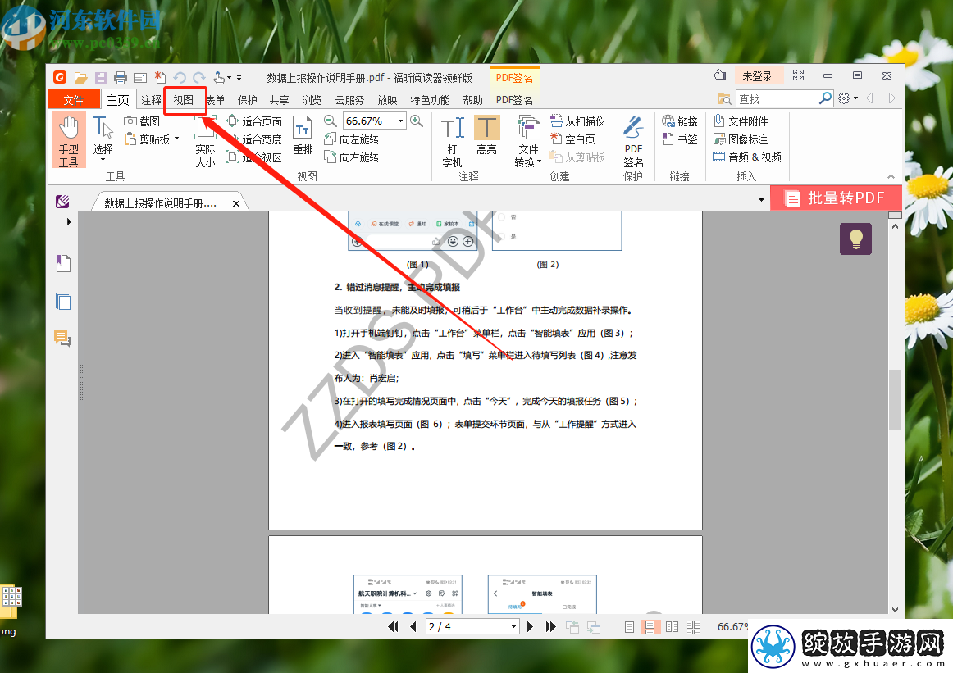Go to the next page arrow
This screenshot has width=953, height=673.
[x=530, y=627]
